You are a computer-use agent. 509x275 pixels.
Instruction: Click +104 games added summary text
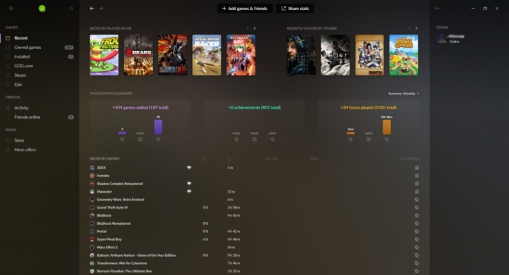coord(140,107)
